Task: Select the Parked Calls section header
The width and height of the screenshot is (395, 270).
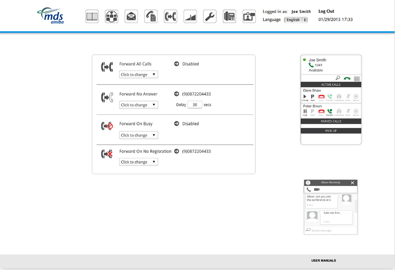Action: click(331, 121)
